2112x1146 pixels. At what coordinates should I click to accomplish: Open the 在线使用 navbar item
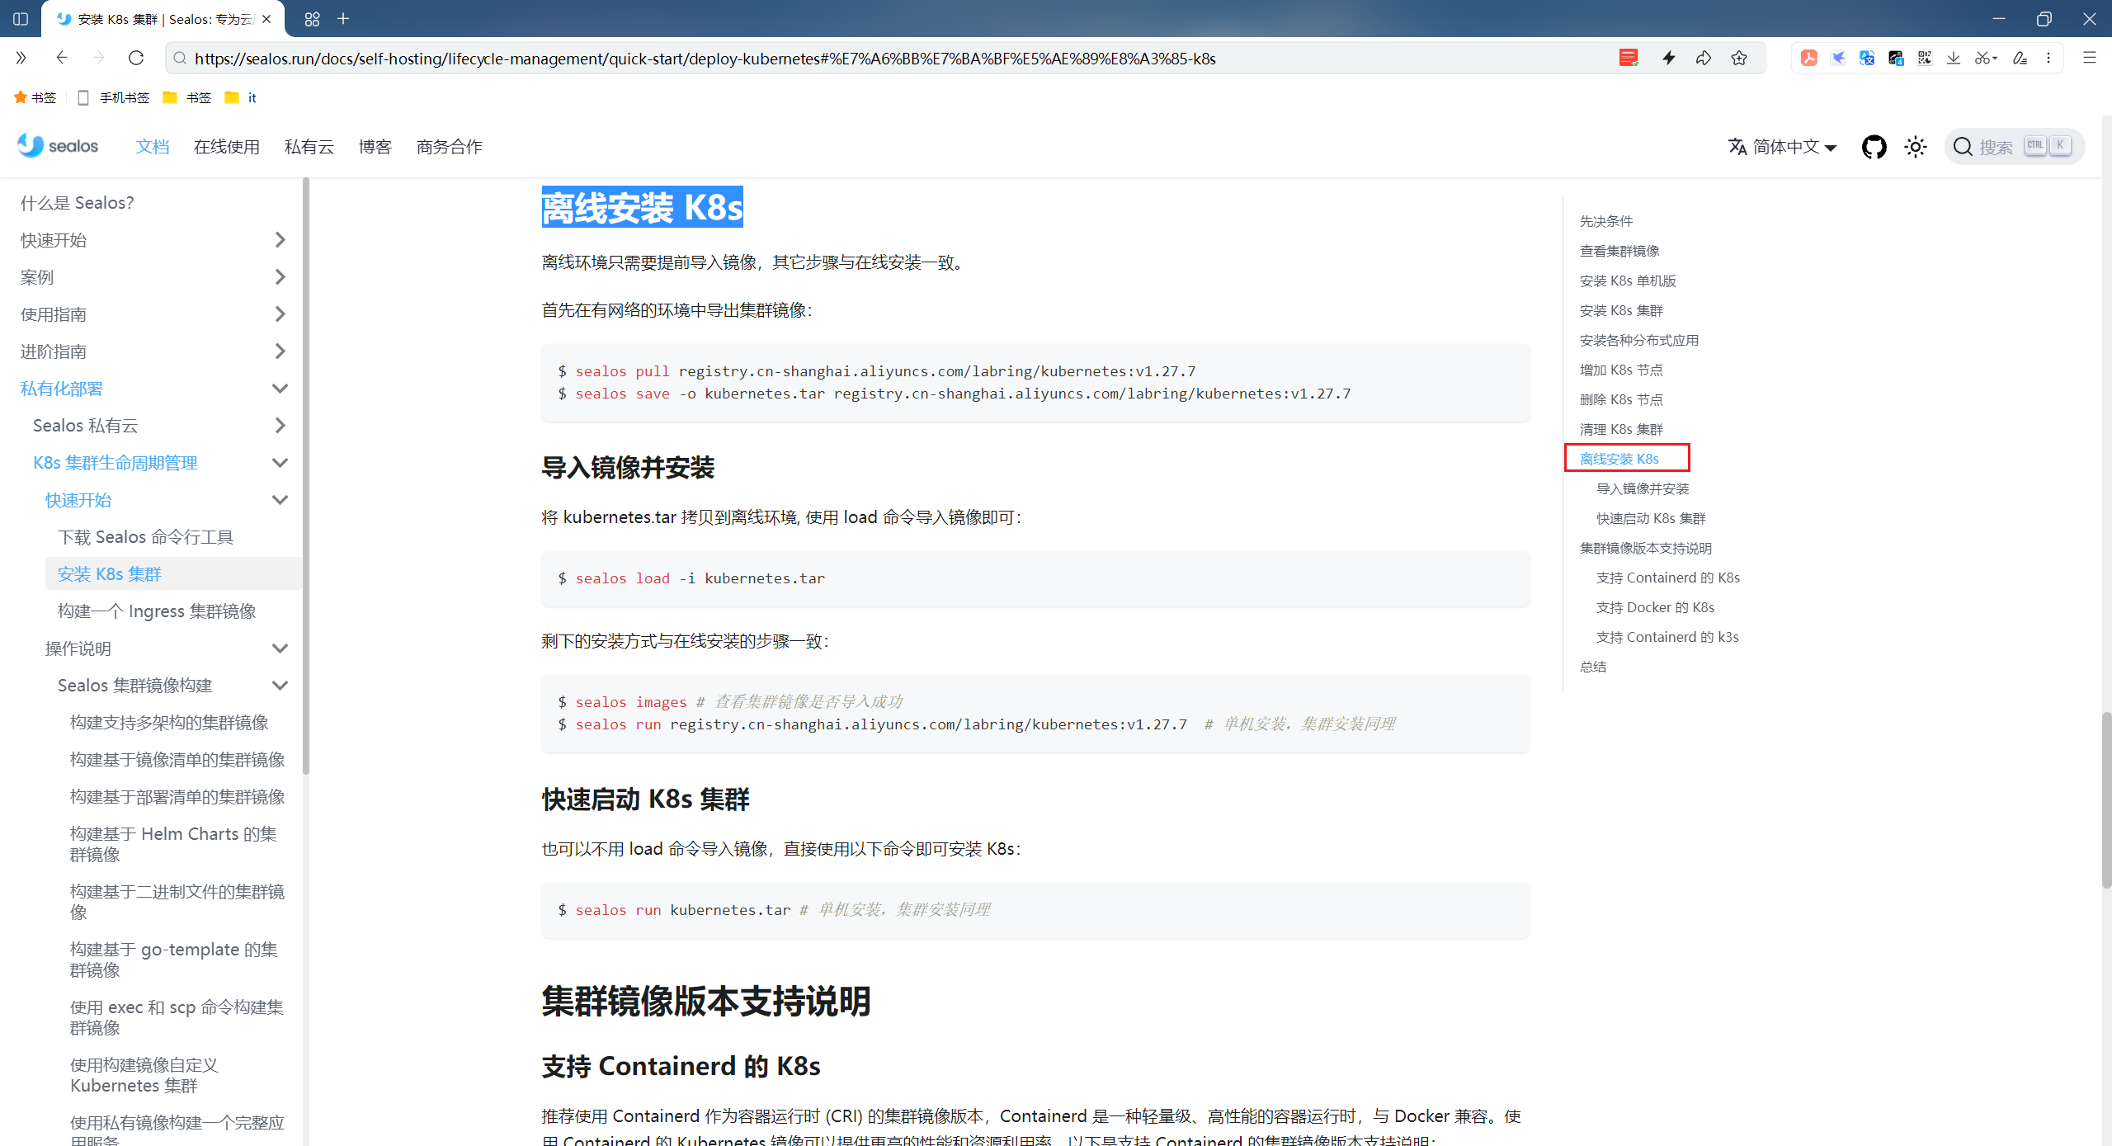click(227, 147)
